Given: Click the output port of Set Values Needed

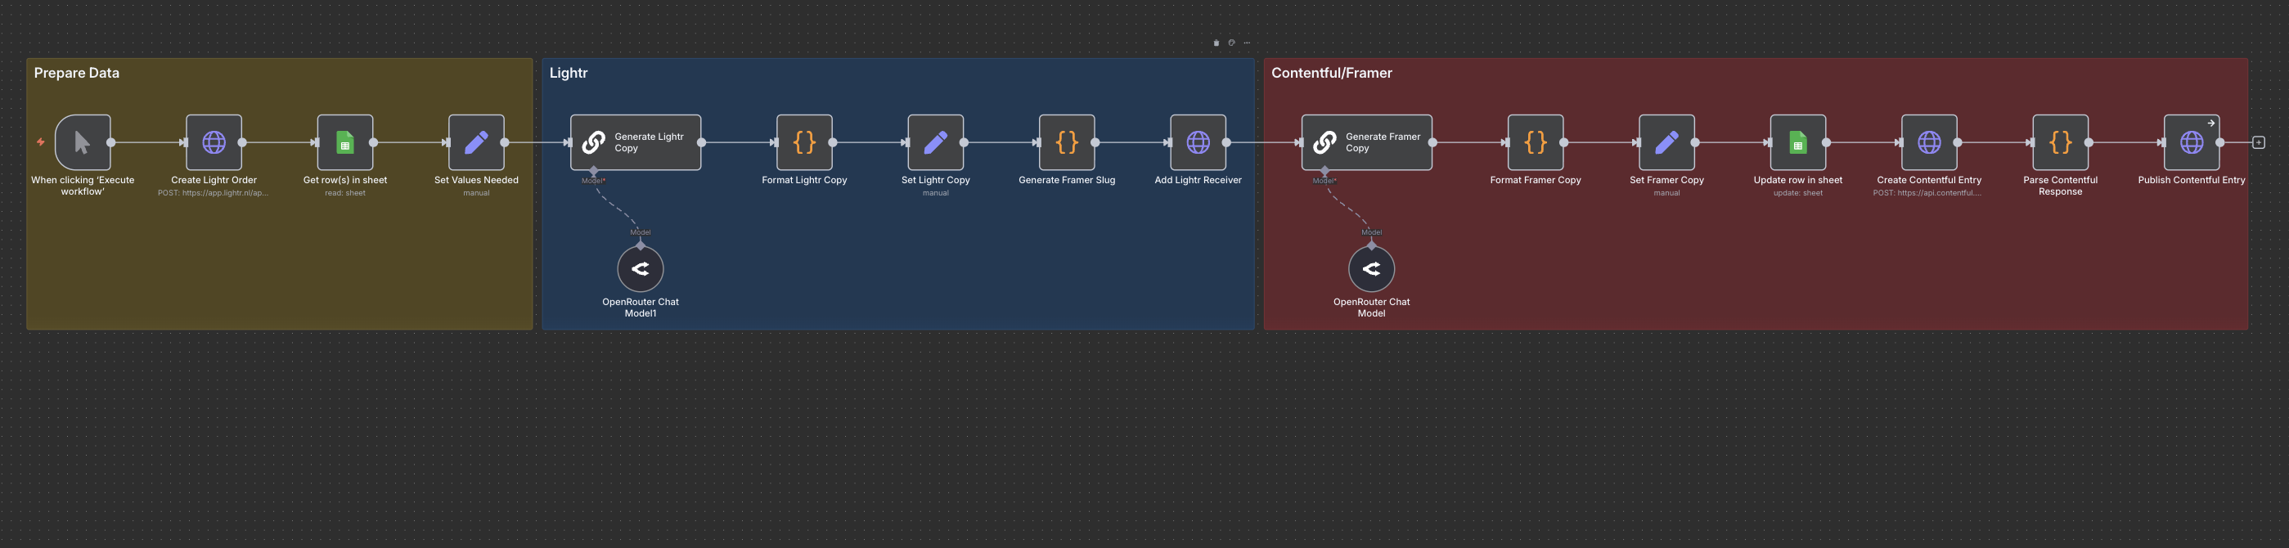Looking at the screenshot, I should point(505,142).
